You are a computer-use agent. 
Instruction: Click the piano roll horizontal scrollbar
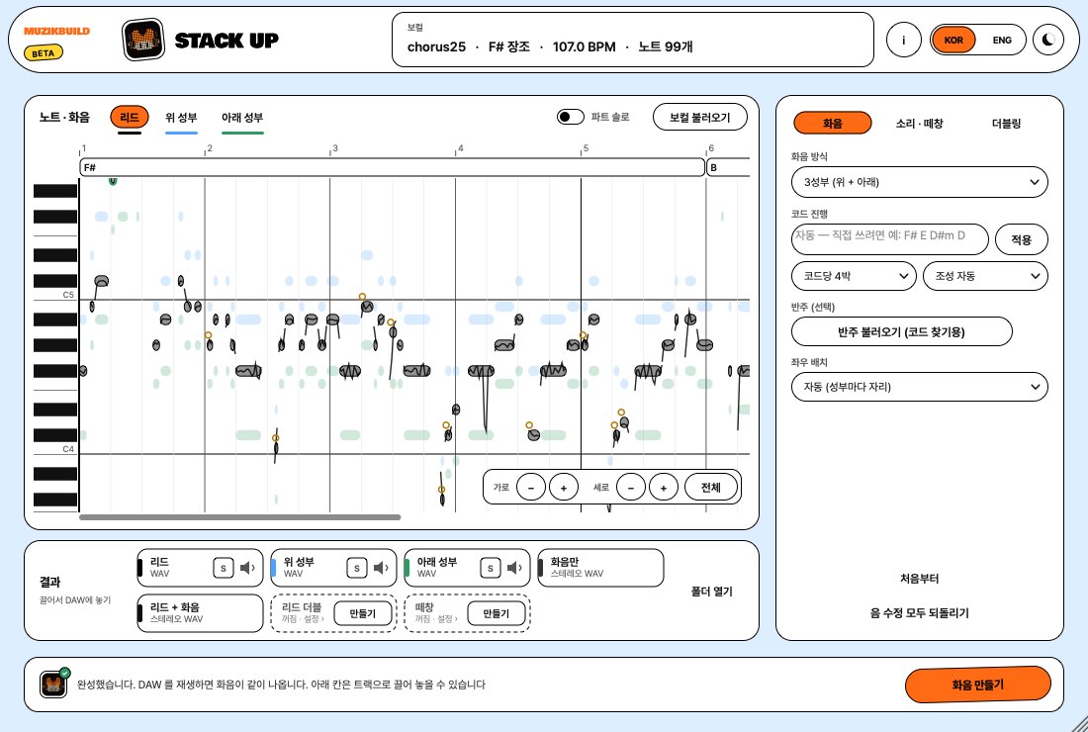[x=240, y=517]
